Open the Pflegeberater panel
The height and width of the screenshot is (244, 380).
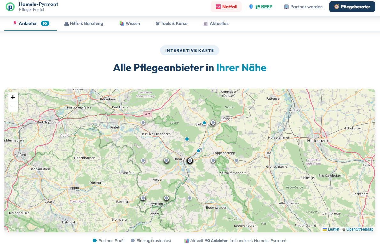(352, 6)
